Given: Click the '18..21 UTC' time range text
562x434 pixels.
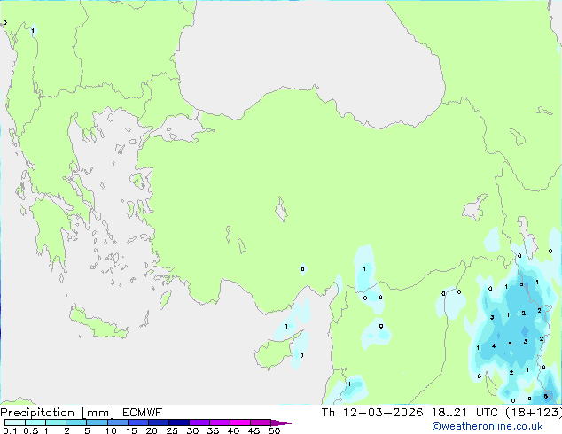Looking at the screenshot, I should [464, 413].
